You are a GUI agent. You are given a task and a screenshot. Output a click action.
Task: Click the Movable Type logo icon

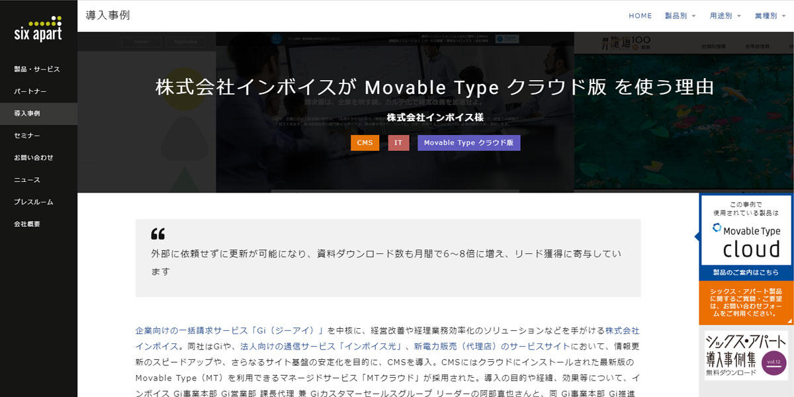point(717,228)
